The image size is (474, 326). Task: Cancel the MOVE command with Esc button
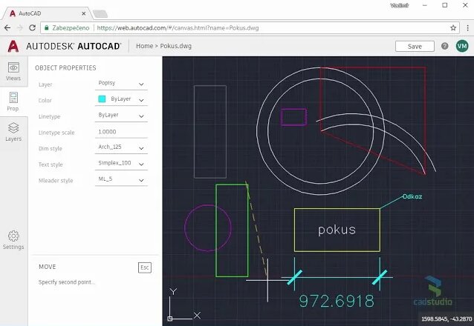point(145,267)
